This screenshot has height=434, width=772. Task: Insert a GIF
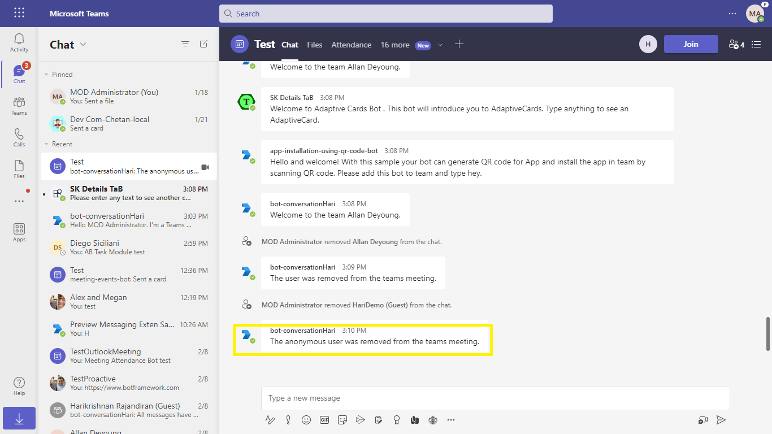click(324, 420)
